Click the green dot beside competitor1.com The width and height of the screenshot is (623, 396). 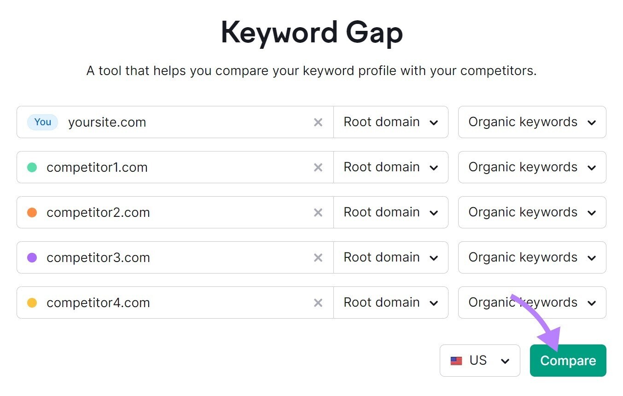(x=32, y=167)
